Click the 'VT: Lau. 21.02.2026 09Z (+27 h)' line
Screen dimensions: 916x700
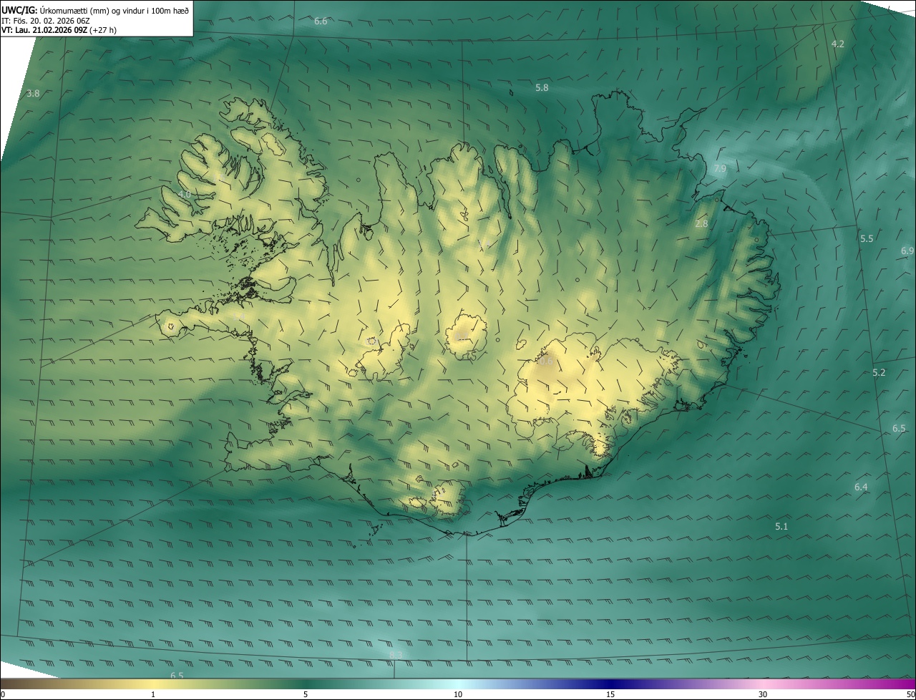tap(59, 30)
